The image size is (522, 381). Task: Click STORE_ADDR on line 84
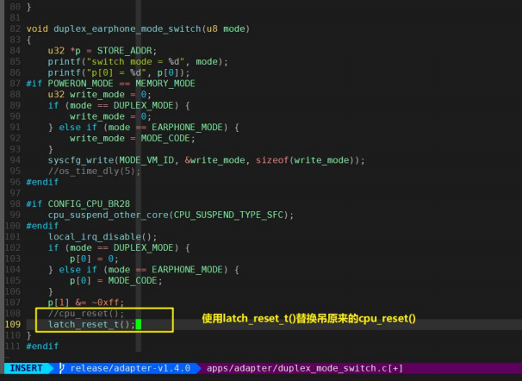tap(124, 51)
